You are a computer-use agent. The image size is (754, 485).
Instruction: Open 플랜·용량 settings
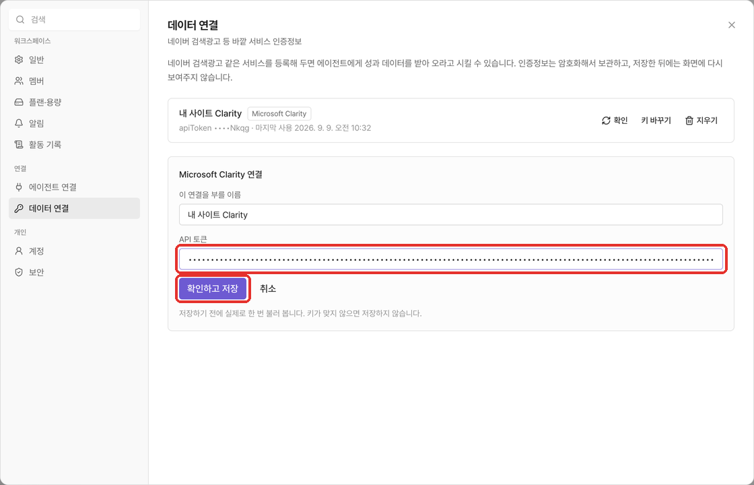click(75, 102)
